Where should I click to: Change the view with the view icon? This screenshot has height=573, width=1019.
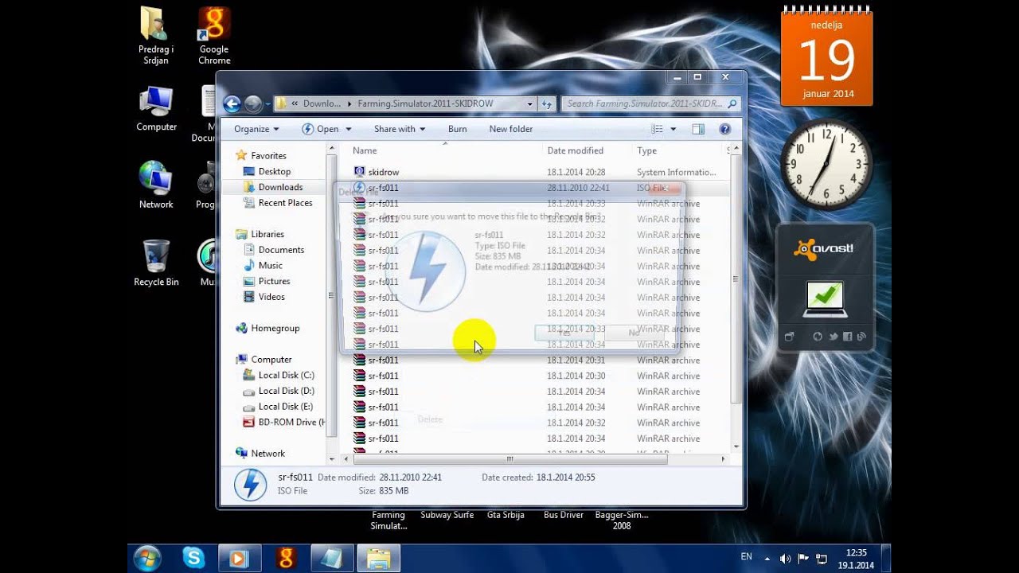coord(657,129)
